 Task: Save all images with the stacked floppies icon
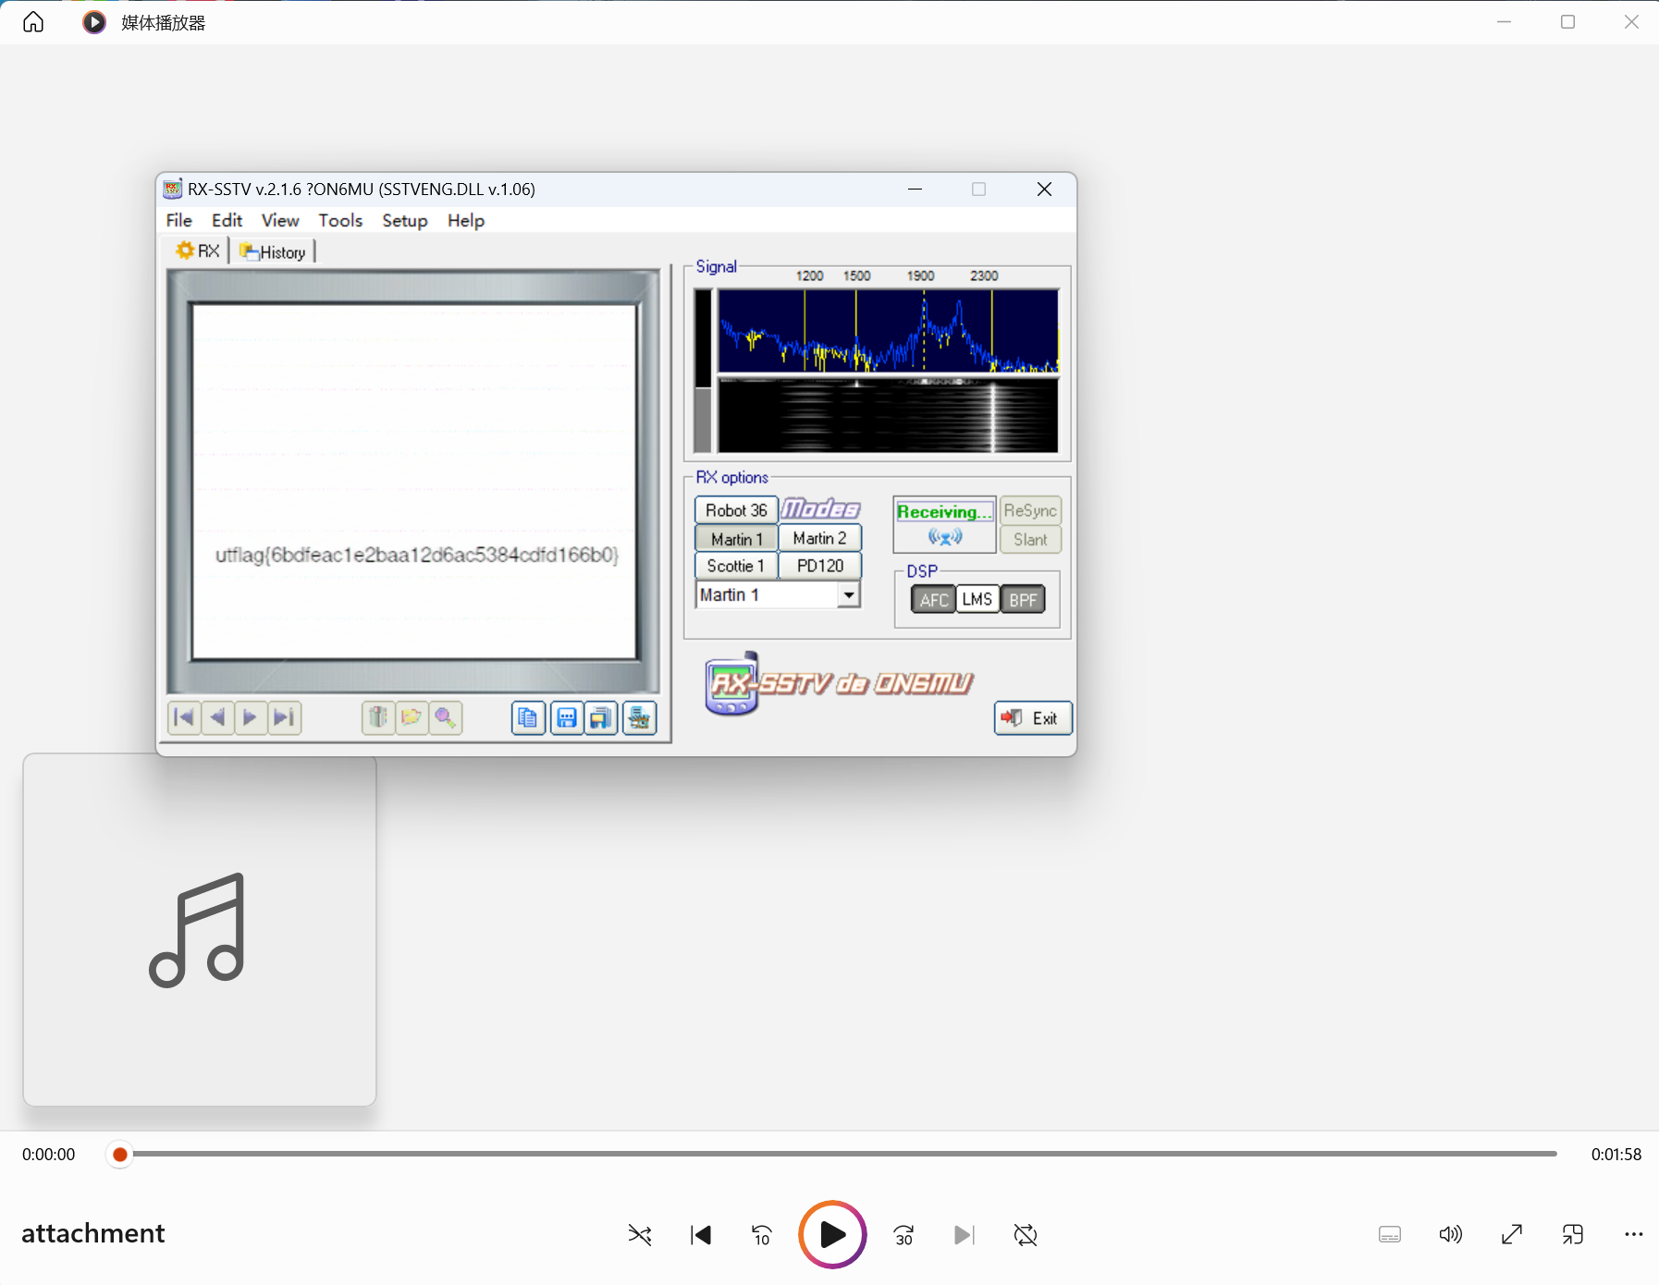pos(601,717)
